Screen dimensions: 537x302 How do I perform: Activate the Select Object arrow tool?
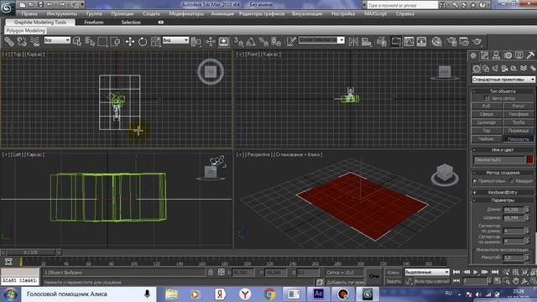click(x=77, y=42)
